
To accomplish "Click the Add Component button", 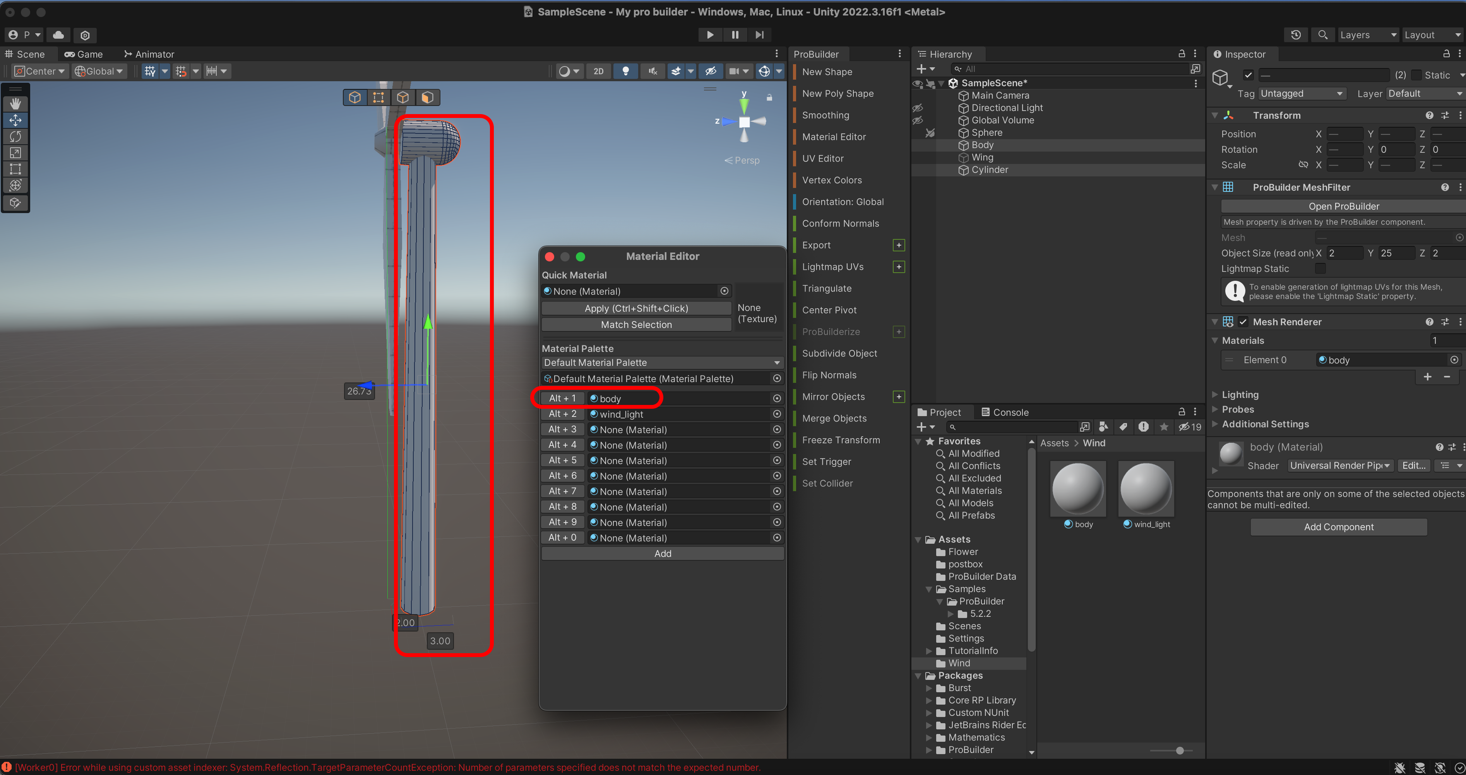I will click(x=1338, y=527).
